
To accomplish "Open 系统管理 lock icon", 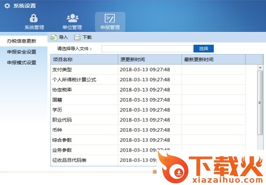I will 34,18.
